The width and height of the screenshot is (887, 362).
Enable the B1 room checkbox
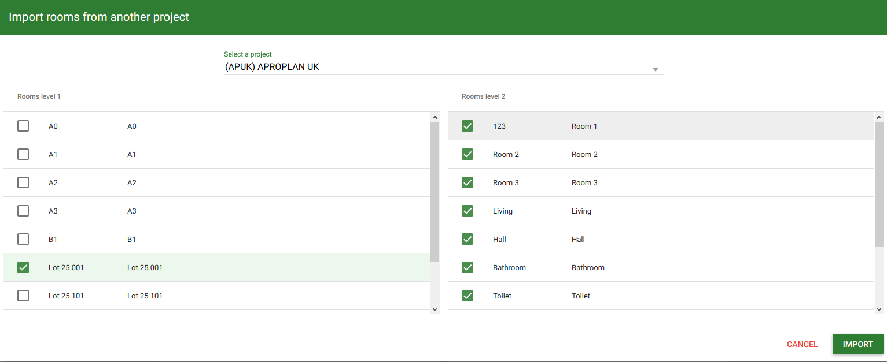point(23,239)
